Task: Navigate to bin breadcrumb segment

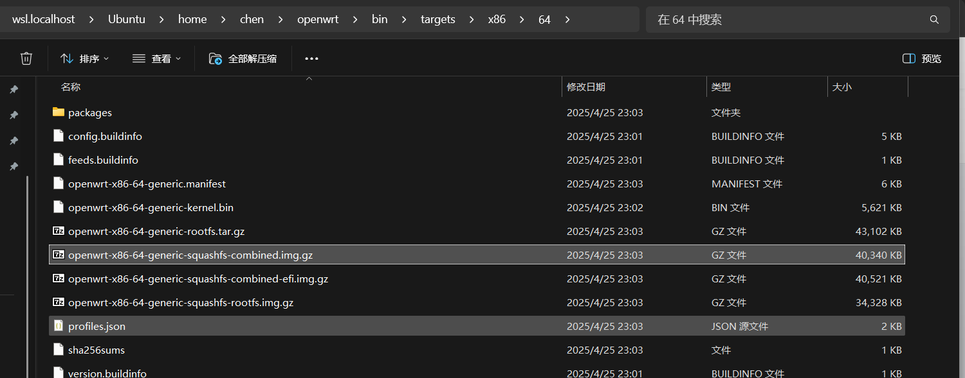Action: click(380, 19)
